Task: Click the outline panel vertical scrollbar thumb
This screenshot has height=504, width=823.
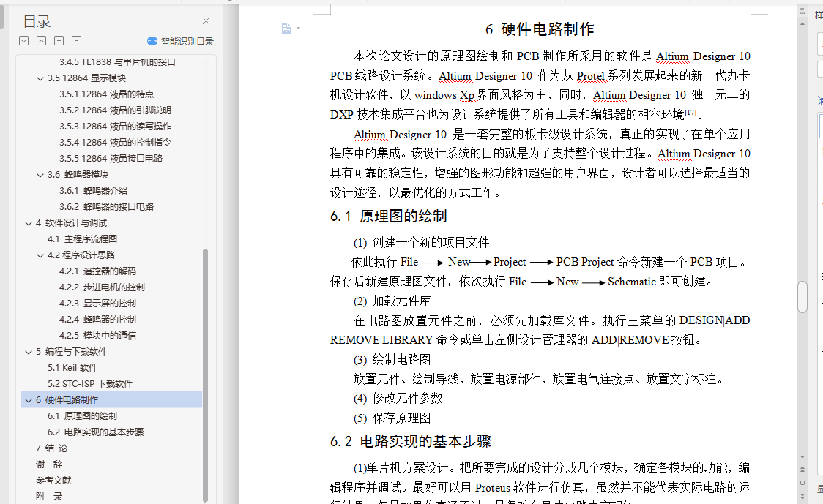Action: 205,375
